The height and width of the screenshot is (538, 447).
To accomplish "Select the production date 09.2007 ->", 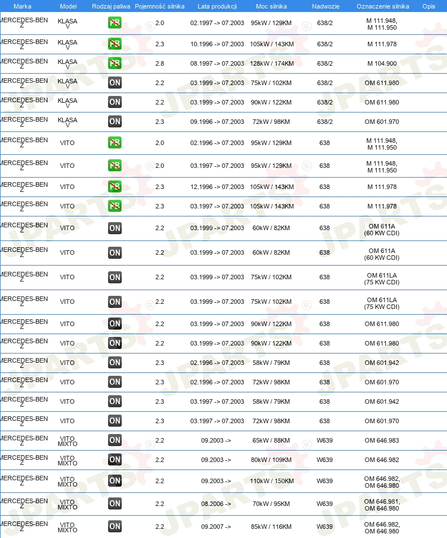I will [x=216, y=527].
